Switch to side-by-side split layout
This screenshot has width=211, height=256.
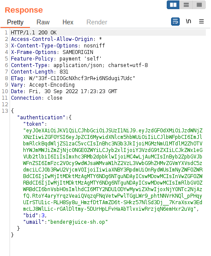tap(173, 5)
